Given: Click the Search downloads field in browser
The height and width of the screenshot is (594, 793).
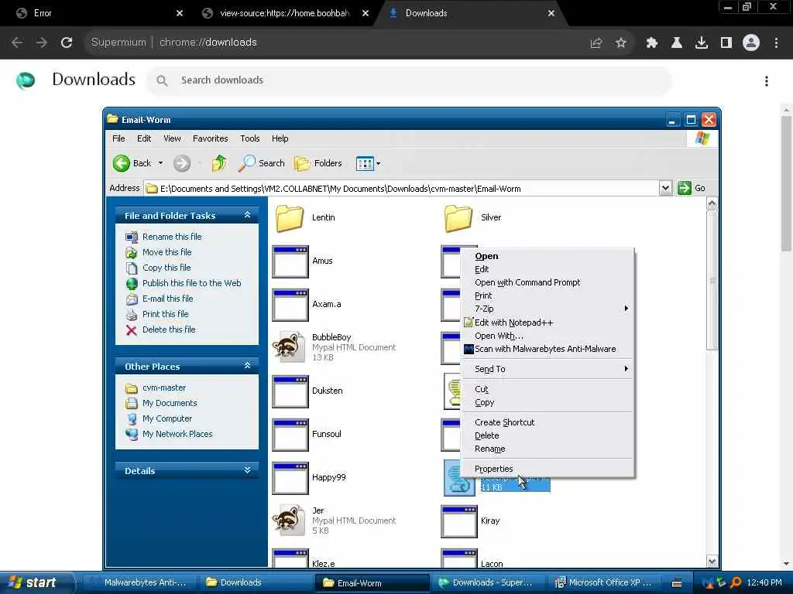Looking at the screenshot, I should 409,80.
